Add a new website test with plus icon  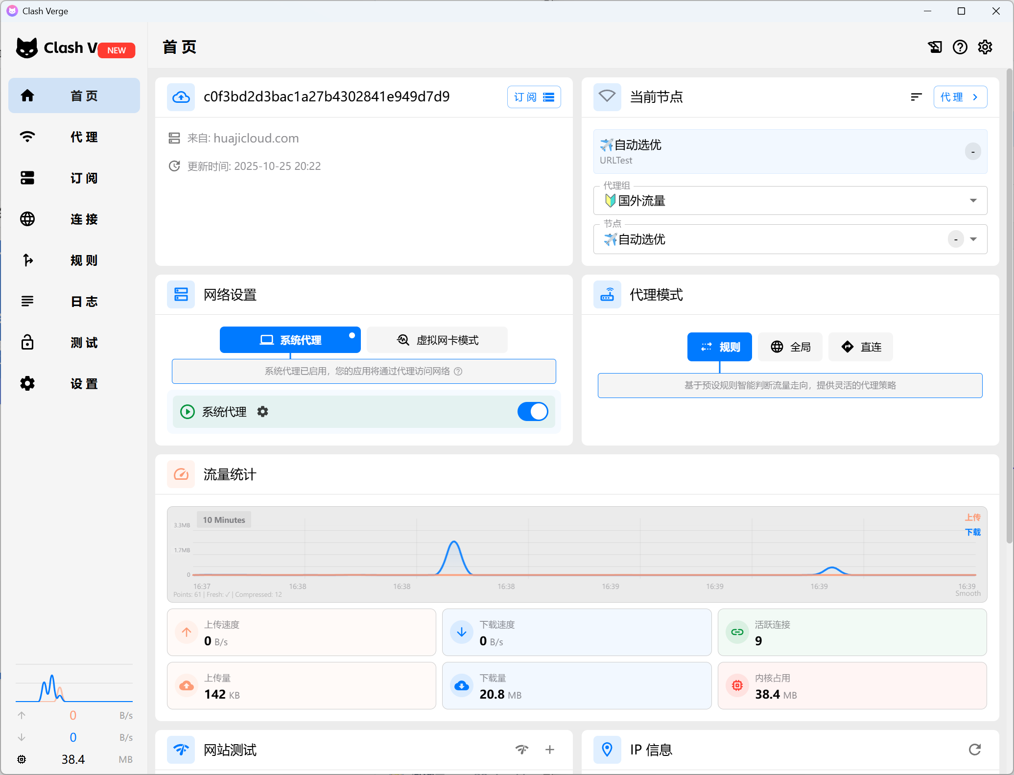[x=550, y=750]
